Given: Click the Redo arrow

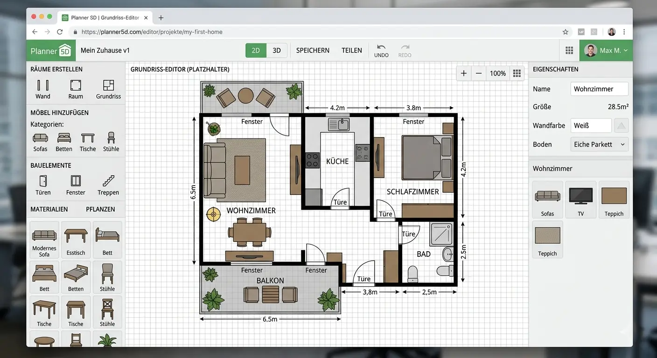Looking at the screenshot, I should 405,50.
